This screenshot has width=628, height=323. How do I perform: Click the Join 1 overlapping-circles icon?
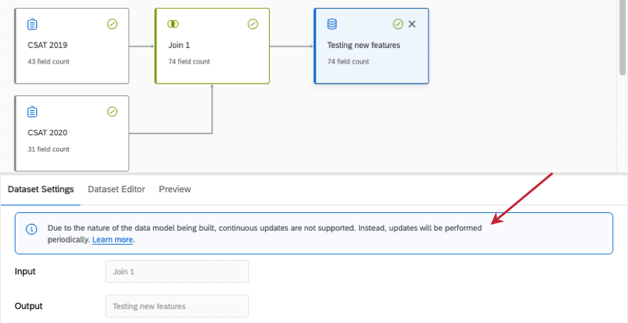(x=174, y=24)
